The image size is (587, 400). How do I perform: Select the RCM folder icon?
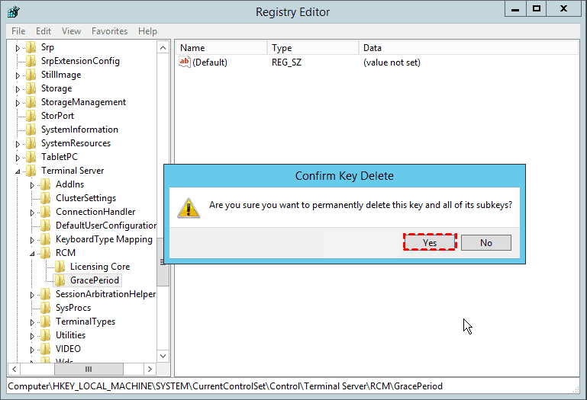point(46,253)
